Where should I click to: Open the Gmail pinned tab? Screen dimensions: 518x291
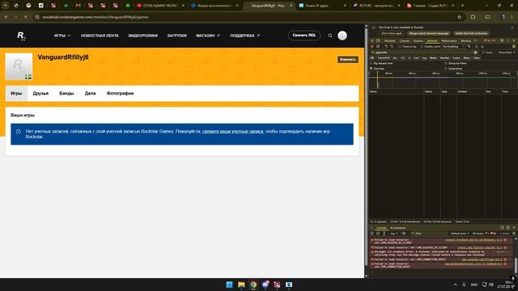(x=78, y=6)
